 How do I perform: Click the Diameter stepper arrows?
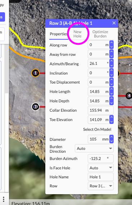(x=111, y=139)
